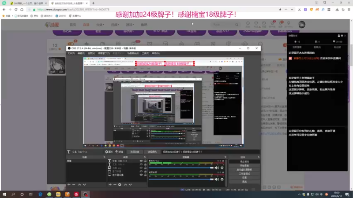The width and height of the screenshot is (353, 198).
Task: Click 选择字体 select font button
Action: coord(135,152)
